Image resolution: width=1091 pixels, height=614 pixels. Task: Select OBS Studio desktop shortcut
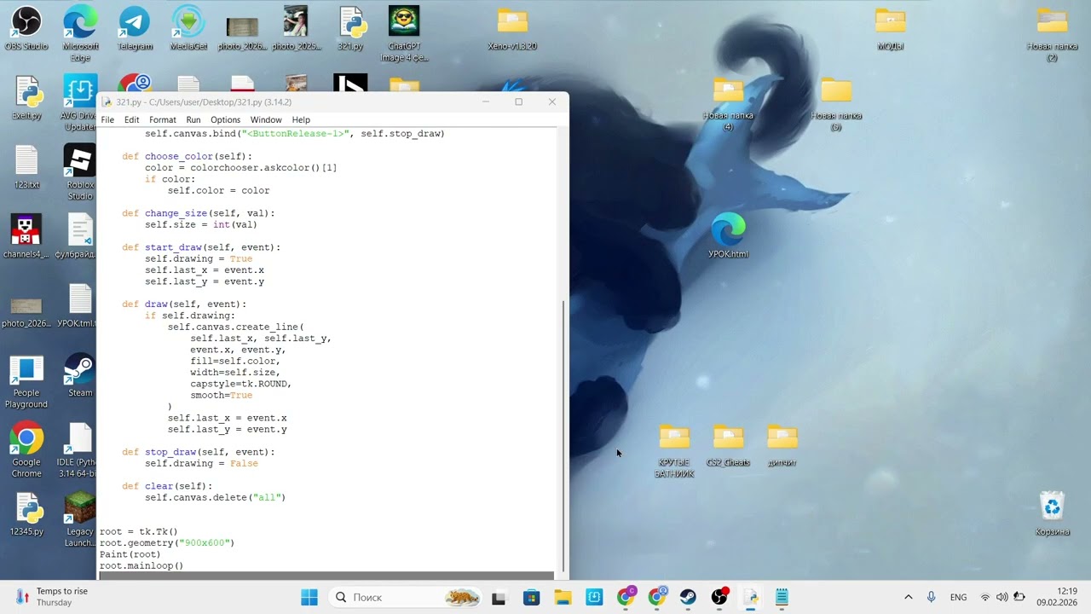(x=26, y=28)
